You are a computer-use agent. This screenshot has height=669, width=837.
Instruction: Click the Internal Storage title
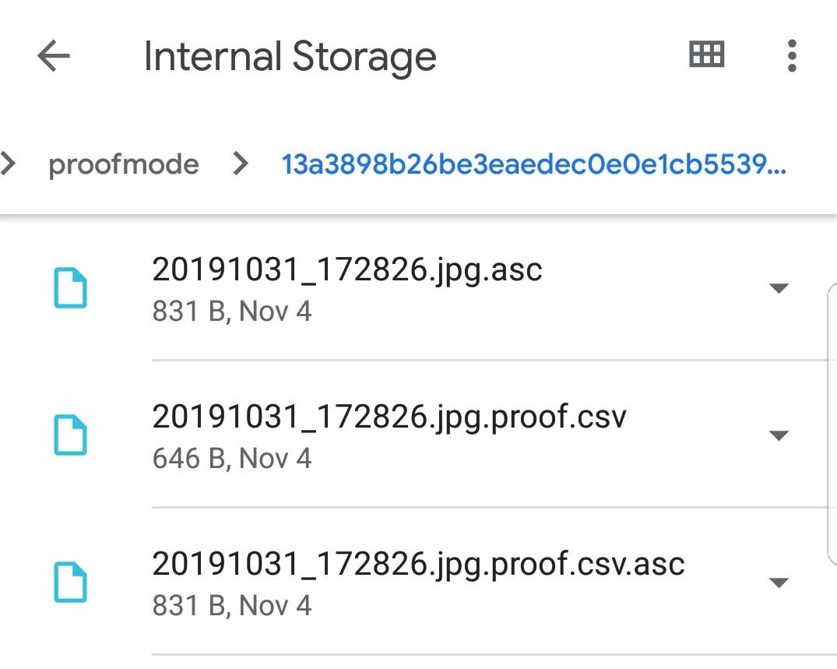pos(290,57)
